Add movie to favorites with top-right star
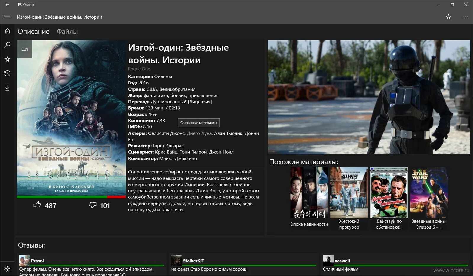Screen dimensions: 473x276 (448, 17)
